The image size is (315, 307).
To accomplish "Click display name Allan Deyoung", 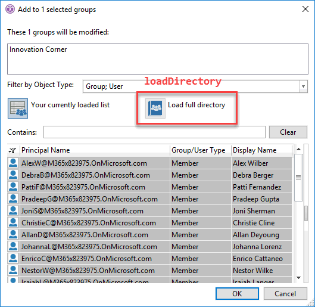I will click(256, 235).
